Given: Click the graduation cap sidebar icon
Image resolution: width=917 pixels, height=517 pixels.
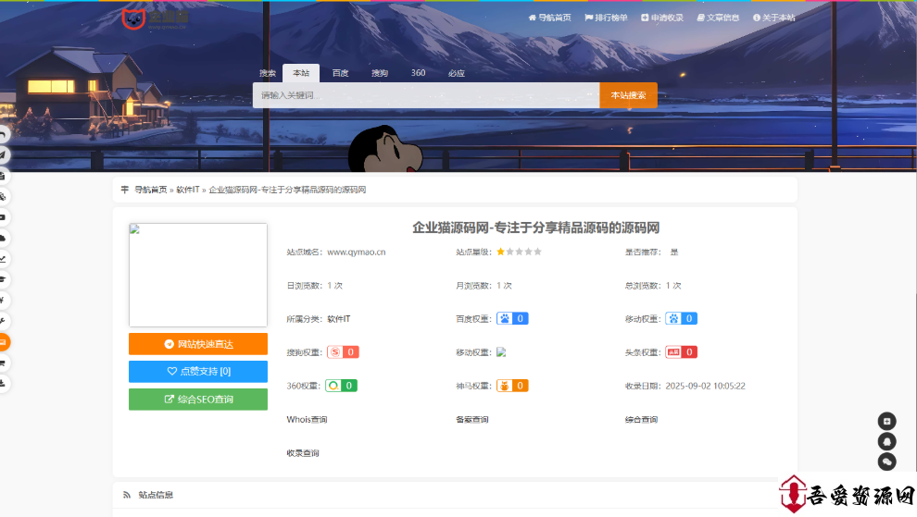Looking at the screenshot, I should [4, 280].
